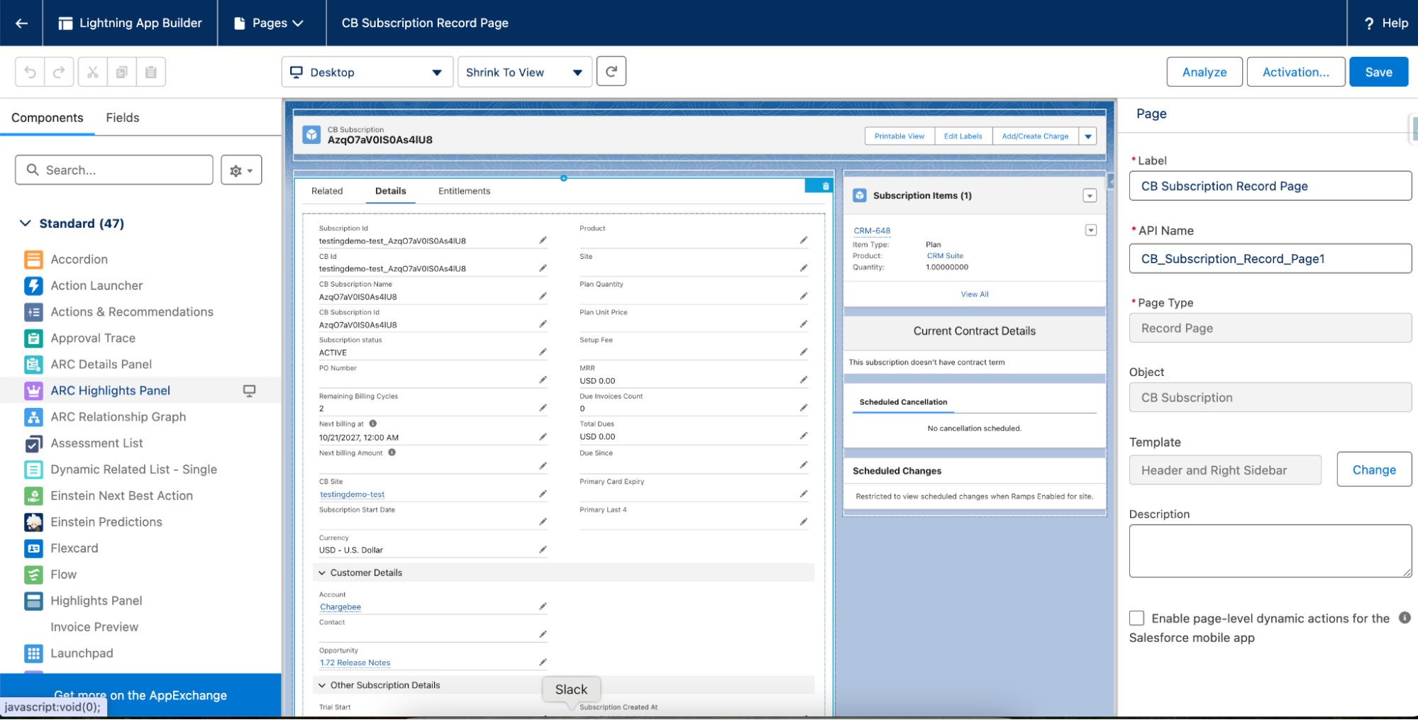This screenshot has width=1418, height=720.
Task: Enable page-level dynamic actions checkbox
Action: [x=1136, y=618]
